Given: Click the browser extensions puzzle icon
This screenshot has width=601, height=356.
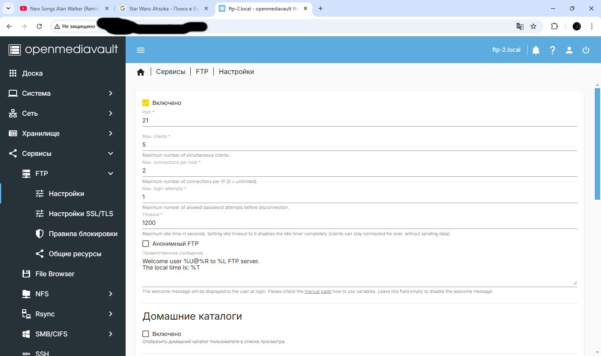Looking at the screenshot, I should click(554, 26).
